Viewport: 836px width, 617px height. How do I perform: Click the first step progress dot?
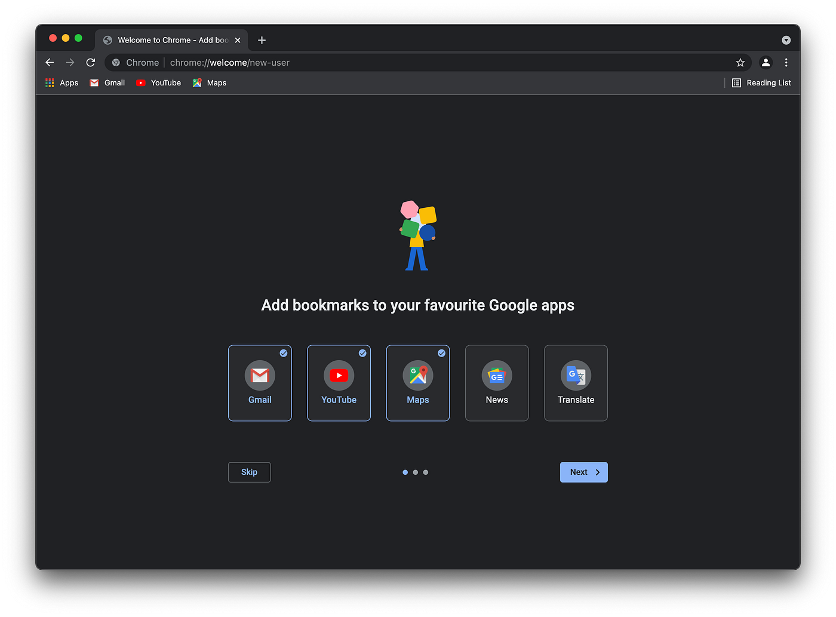[x=405, y=472]
